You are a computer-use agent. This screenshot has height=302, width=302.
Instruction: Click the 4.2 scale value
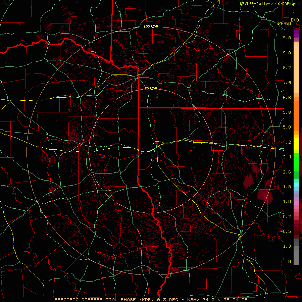pyautogui.click(x=287, y=142)
